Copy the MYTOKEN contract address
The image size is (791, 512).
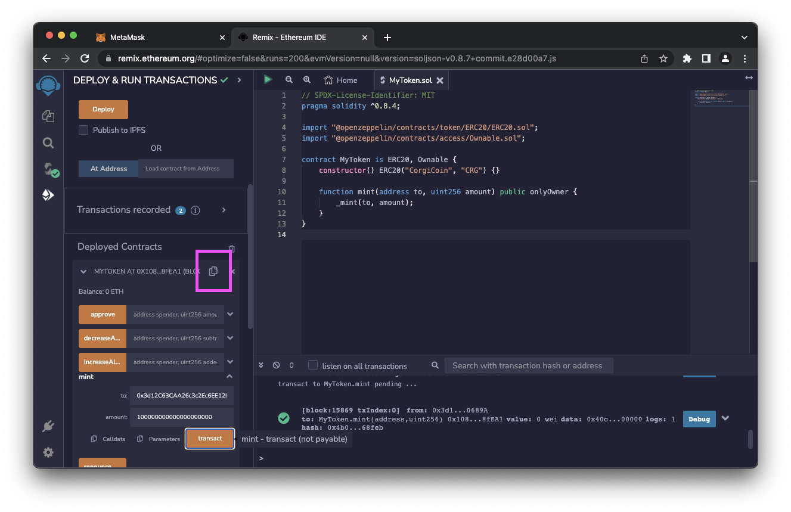click(x=213, y=271)
